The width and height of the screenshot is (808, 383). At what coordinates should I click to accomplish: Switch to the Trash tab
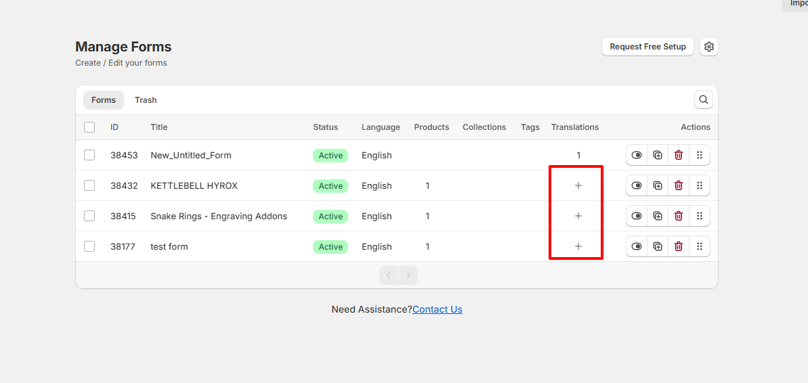click(146, 100)
